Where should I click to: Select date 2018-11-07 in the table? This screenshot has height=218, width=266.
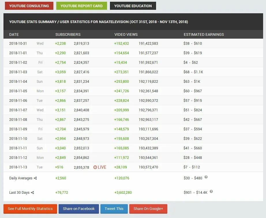(18, 110)
